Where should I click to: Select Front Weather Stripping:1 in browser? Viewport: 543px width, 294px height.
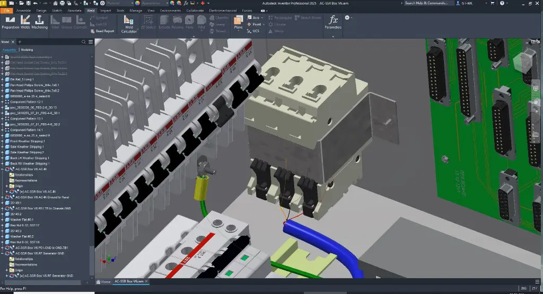pyautogui.click(x=28, y=141)
